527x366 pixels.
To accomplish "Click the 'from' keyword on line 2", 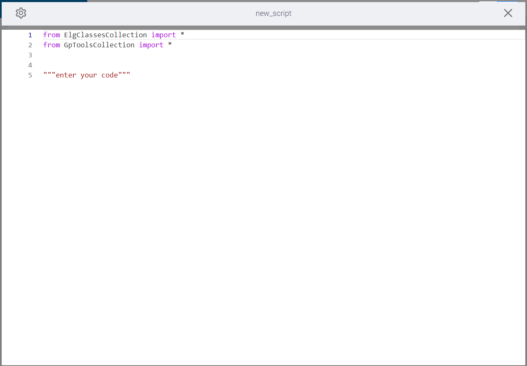I will 52,45.
